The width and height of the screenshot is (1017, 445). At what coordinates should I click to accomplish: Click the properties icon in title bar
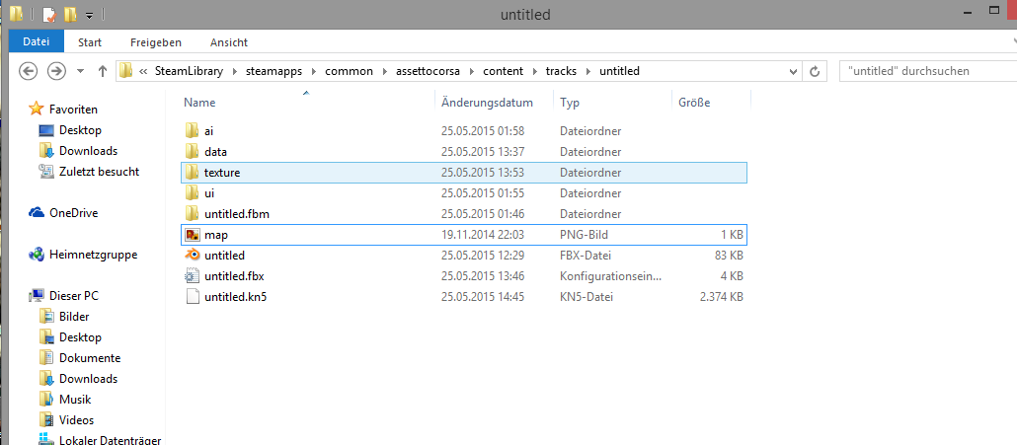pos(50,14)
